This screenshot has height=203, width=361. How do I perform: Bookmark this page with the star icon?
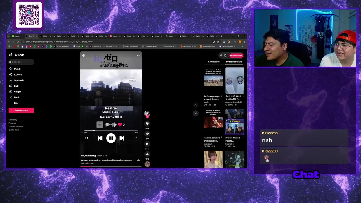pos(218,42)
